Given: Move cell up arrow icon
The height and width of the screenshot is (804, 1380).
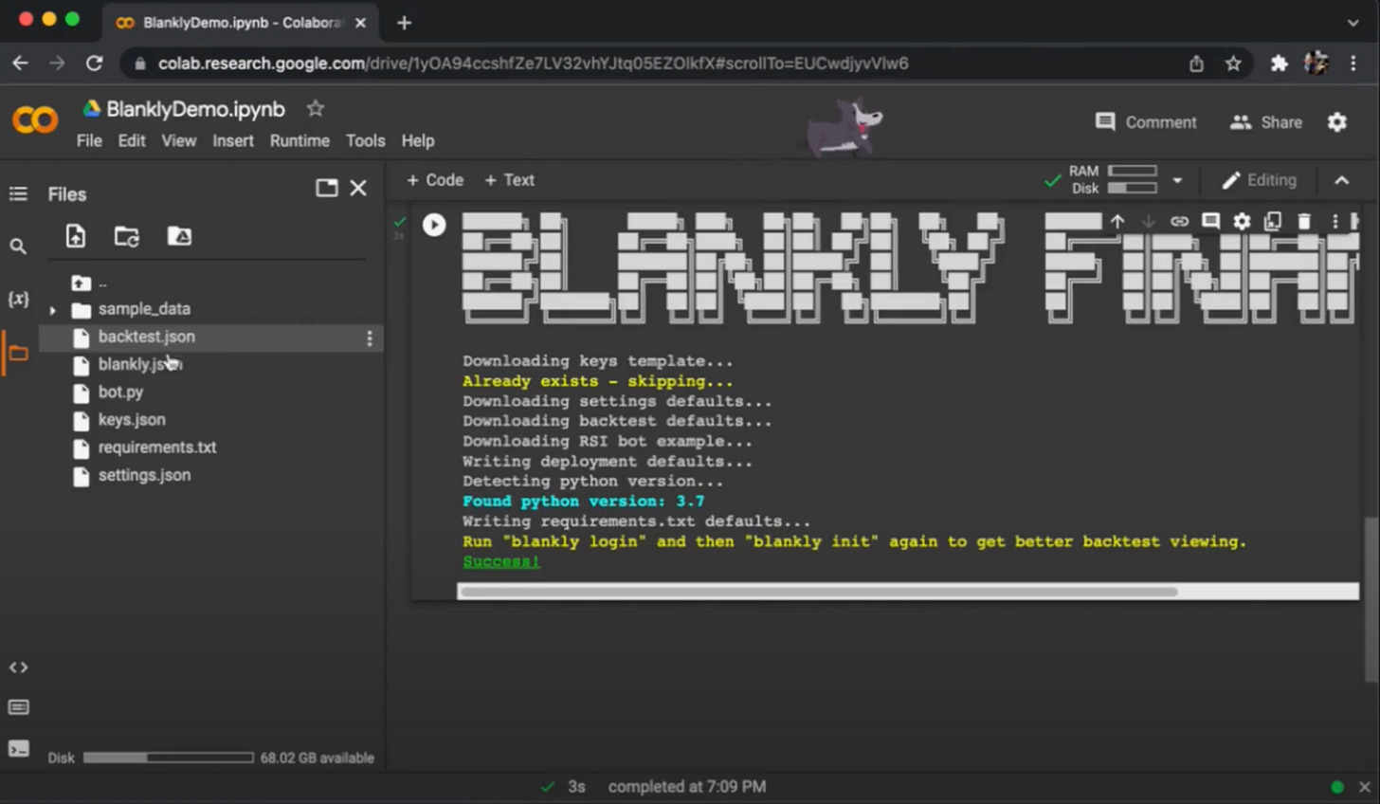Looking at the screenshot, I should (x=1117, y=221).
